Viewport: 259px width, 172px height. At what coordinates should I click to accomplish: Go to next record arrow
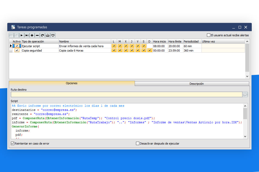(x=22, y=35)
